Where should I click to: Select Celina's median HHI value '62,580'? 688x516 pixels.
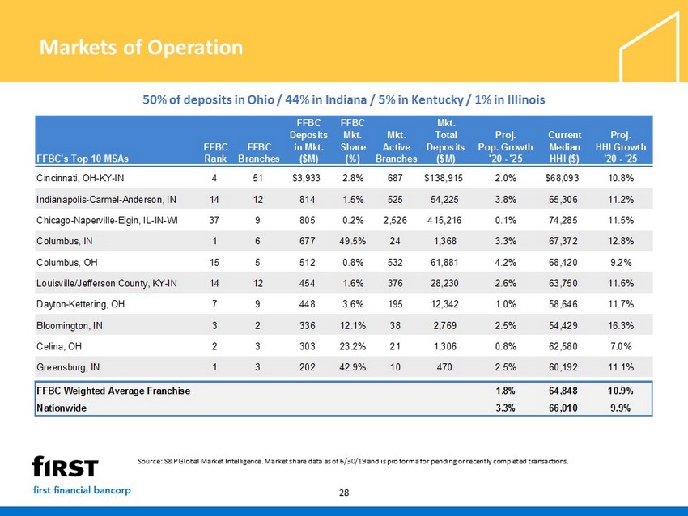[x=563, y=346]
